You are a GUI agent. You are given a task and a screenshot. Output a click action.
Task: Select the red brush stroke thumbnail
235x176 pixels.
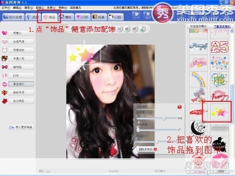pyautogui.click(x=198, y=112)
